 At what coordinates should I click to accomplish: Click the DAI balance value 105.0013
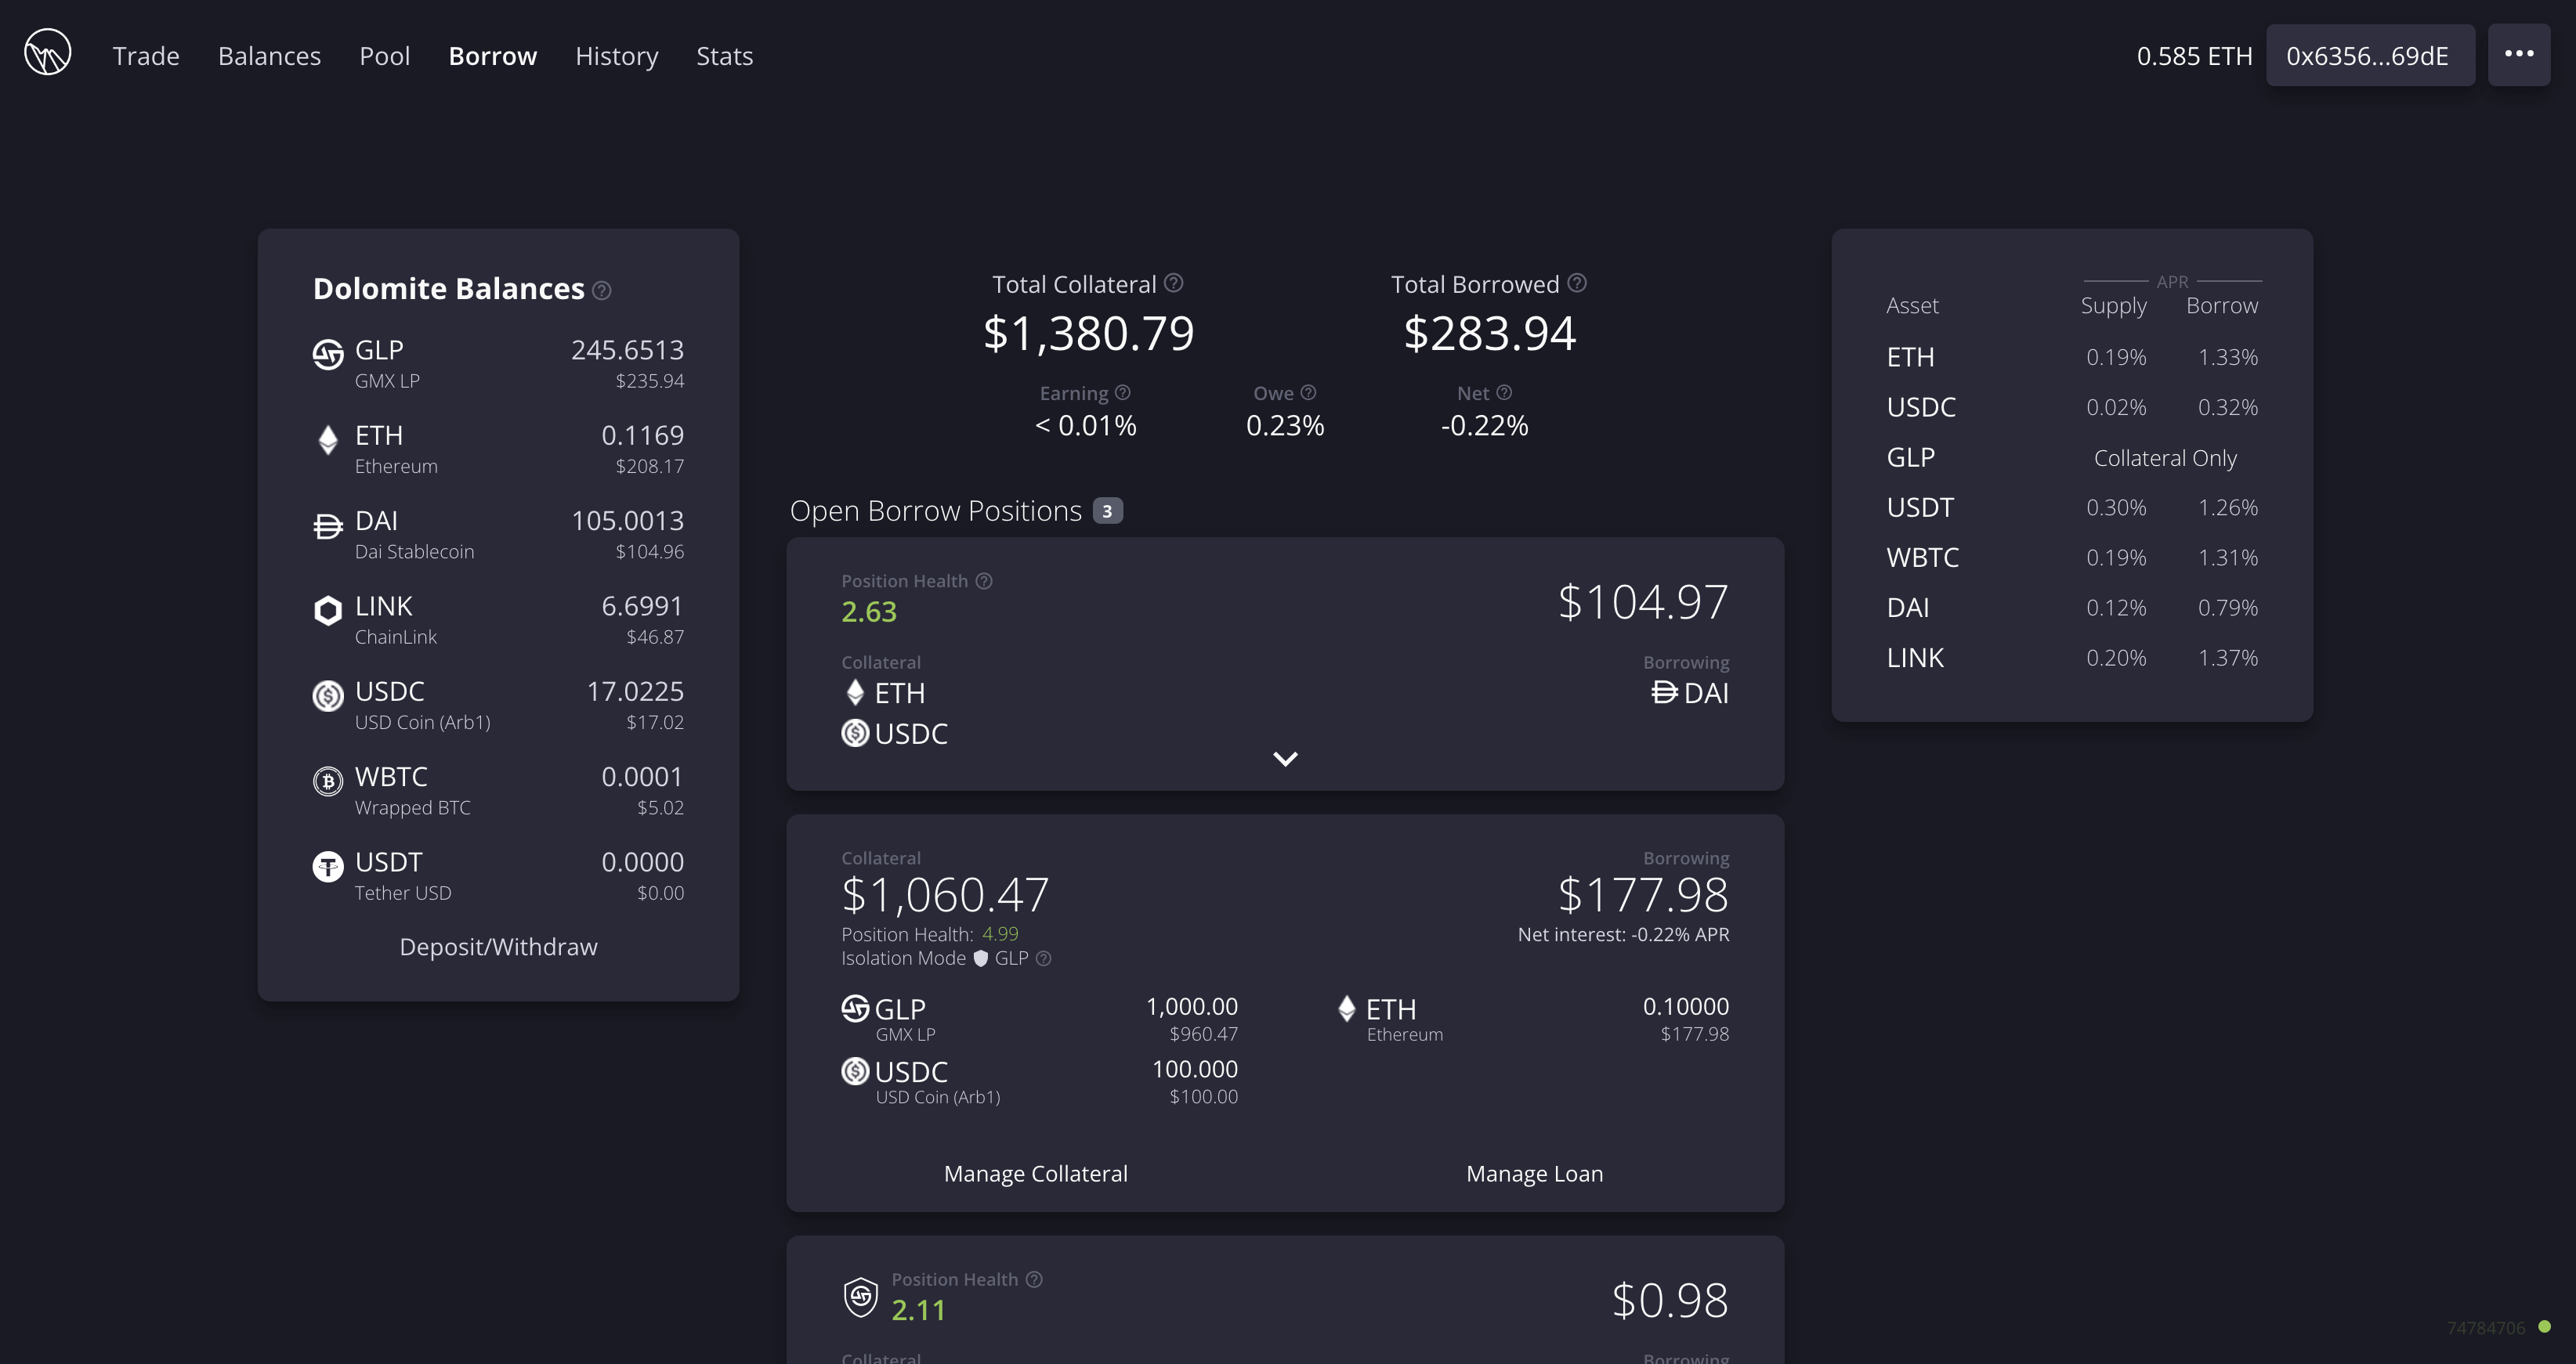[627, 521]
